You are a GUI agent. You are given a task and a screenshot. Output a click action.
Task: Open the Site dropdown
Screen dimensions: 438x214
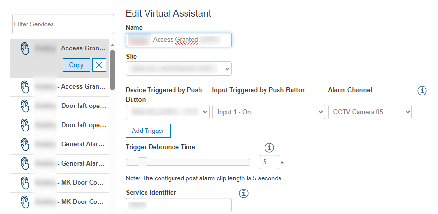click(x=178, y=69)
